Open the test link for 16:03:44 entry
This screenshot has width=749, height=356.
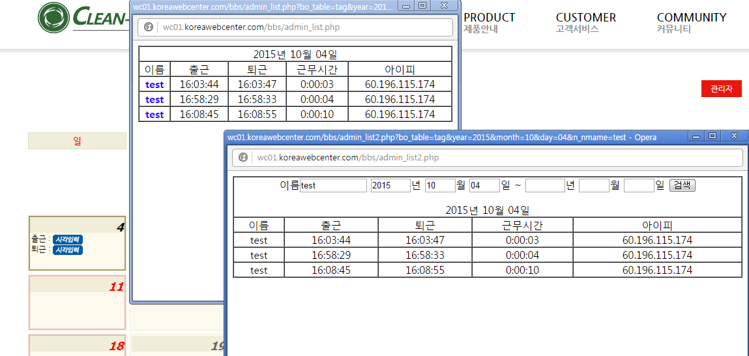coord(154,85)
